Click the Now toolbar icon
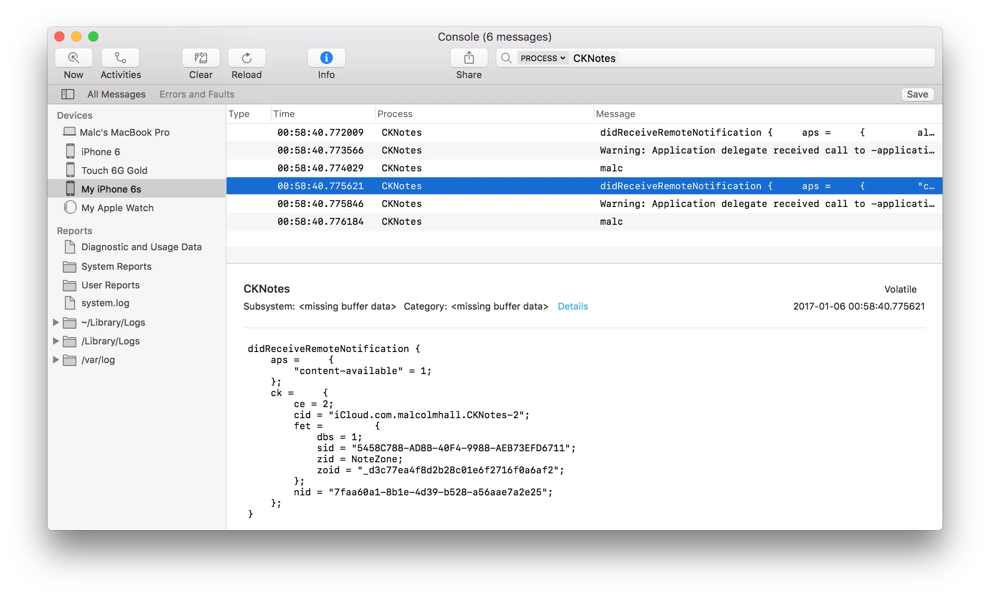Screen dimensions: 990x598 (x=73, y=58)
